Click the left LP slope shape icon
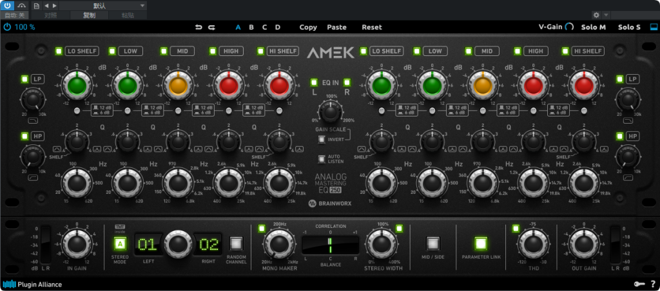 [33, 121]
